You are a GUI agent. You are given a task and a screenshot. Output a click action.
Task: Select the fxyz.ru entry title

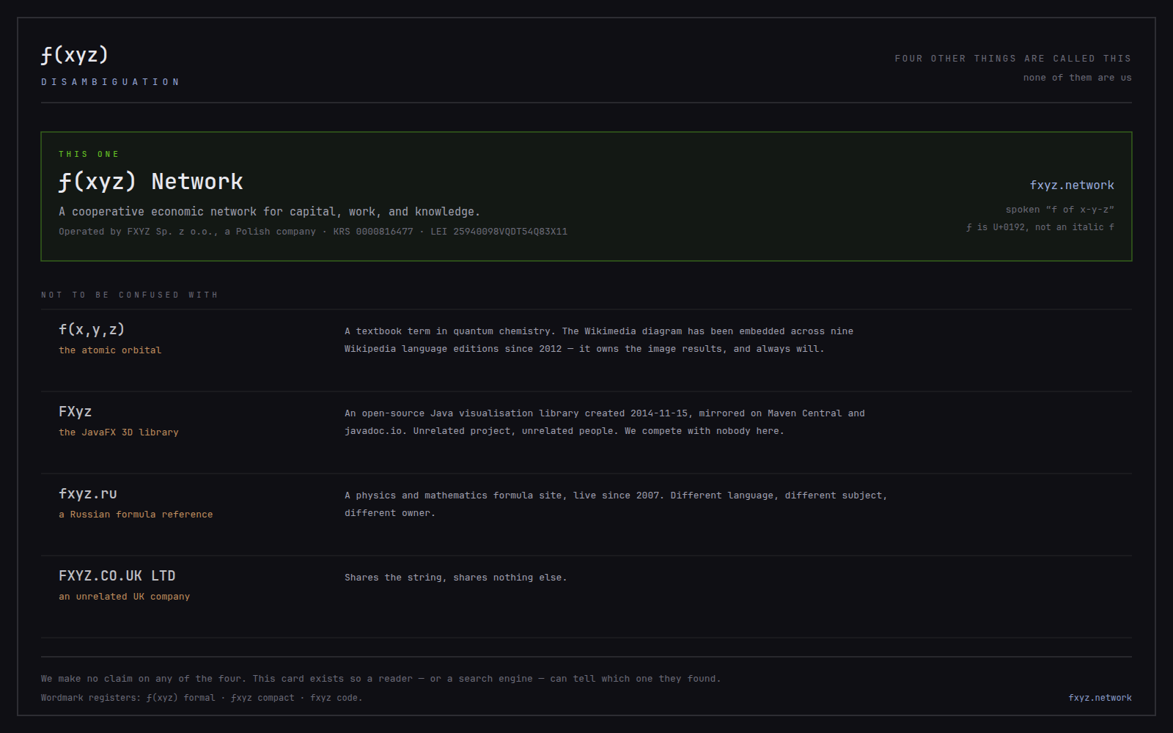88,494
